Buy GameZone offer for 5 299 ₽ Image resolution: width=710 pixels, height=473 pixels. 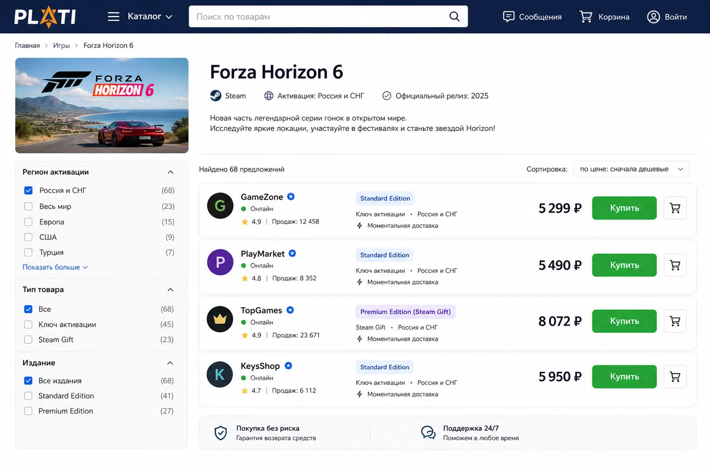click(x=624, y=208)
